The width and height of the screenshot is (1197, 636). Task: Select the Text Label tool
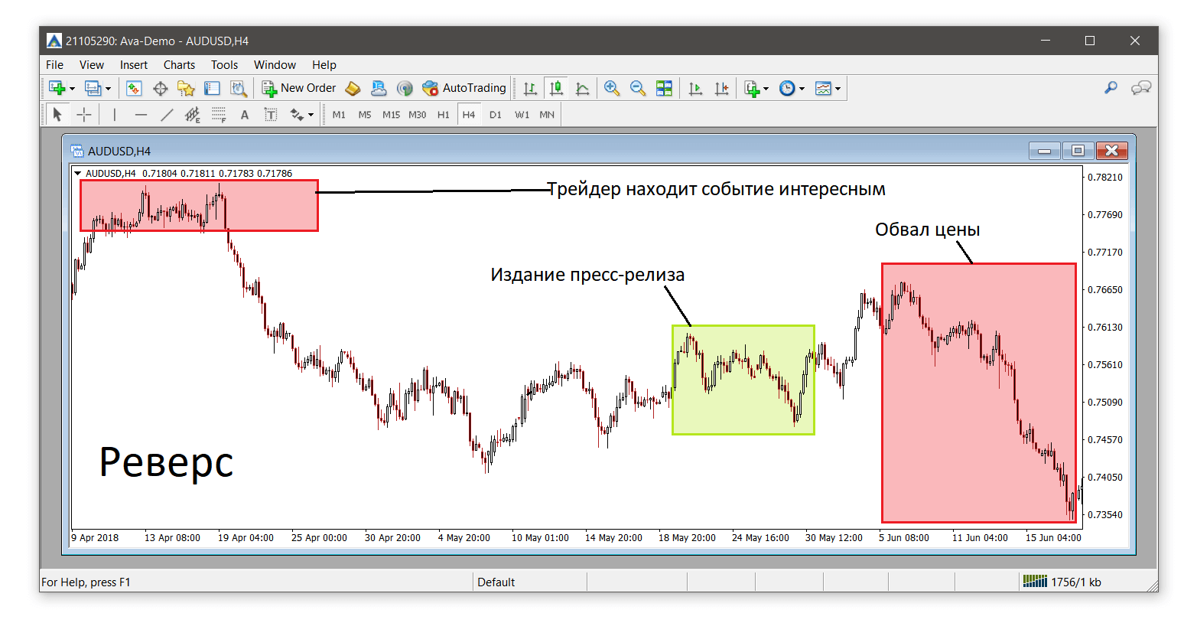point(271,115)
